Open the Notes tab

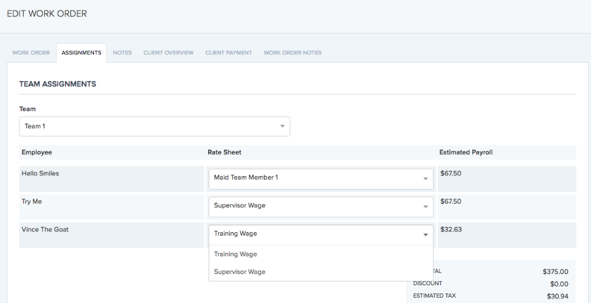[x=122, y=53]
